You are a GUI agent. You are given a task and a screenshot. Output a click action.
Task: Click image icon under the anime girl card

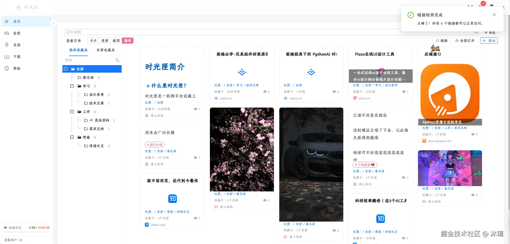coord(424,202)
